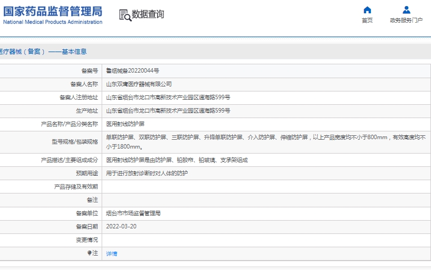Image resolution: width=431 pixels, height=270 pixels.
Task: Click the 首页 text link
Action: point(367,21)
